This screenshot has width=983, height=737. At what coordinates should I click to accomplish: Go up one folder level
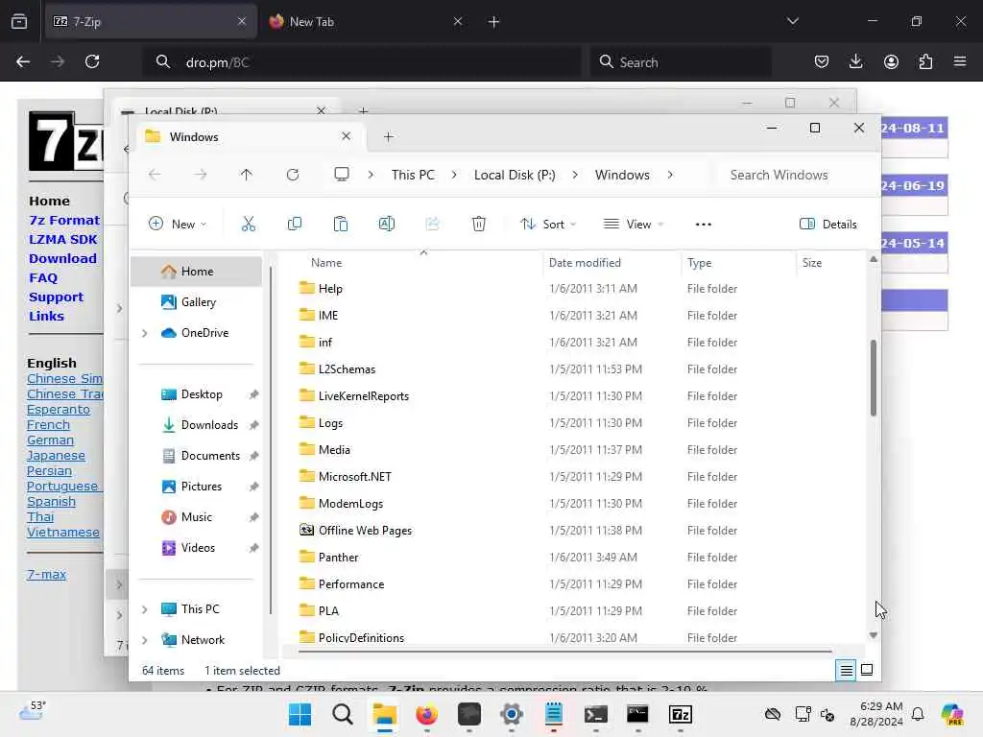(246, 175)
